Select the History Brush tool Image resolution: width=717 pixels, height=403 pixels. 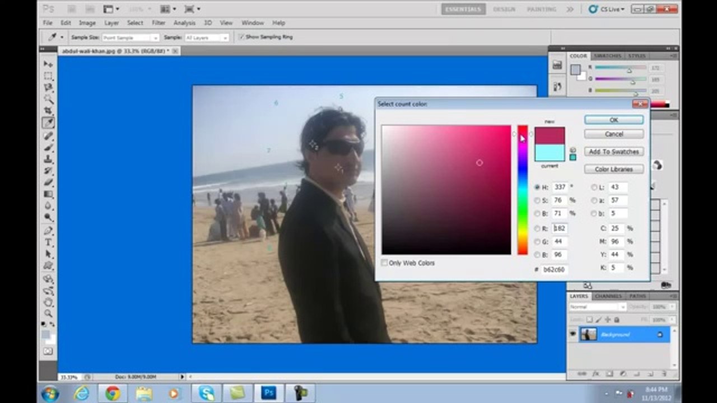[49, 171]
